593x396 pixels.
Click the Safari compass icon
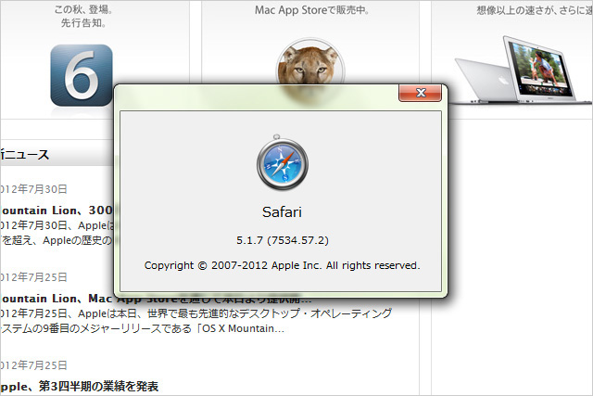[282, 163]
